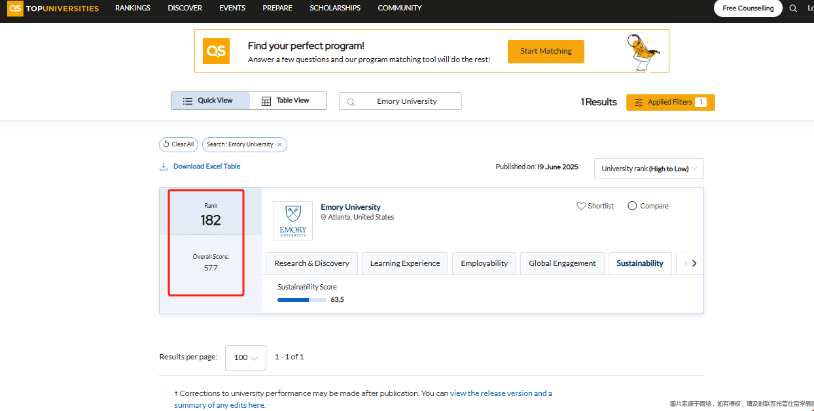Click the Download Excel Table icon
The image size is (814, 411).
click(x=164, y=167)
